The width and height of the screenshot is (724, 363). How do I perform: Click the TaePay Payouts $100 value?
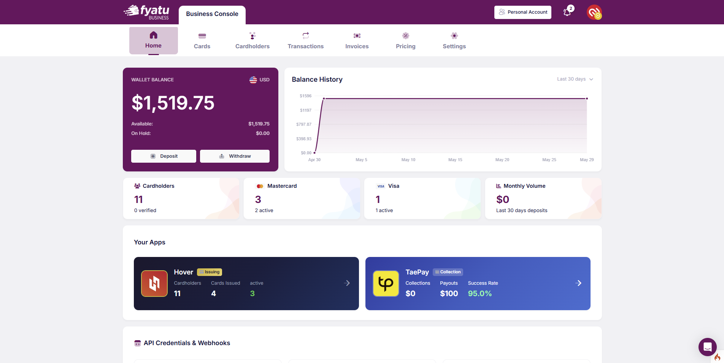click(449, 293)
